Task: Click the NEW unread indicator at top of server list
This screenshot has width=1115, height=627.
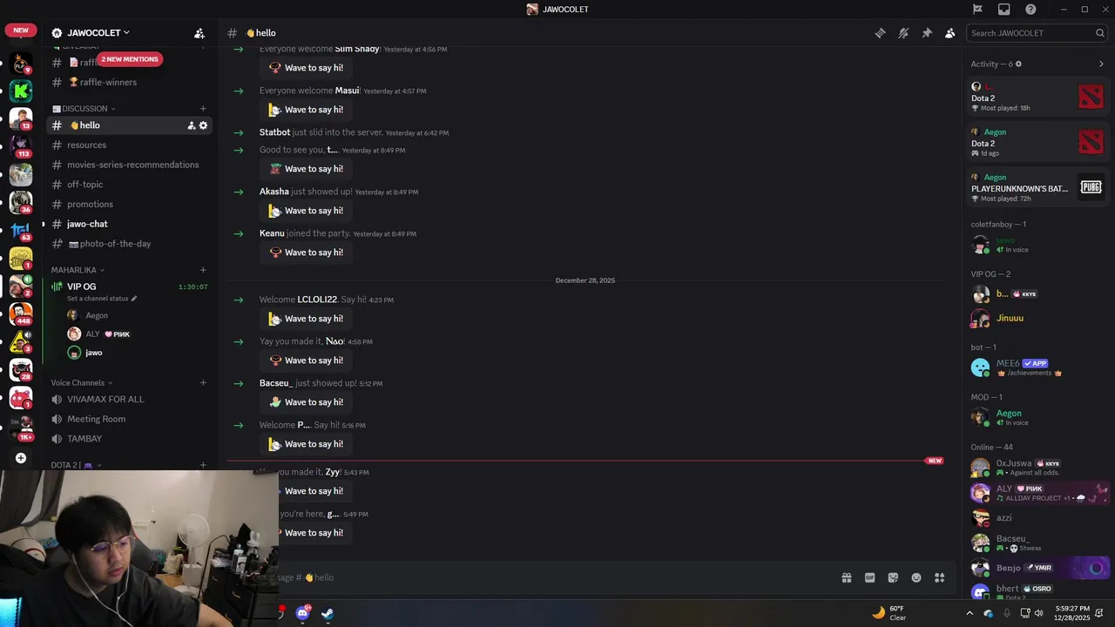Action: (21, 30)
